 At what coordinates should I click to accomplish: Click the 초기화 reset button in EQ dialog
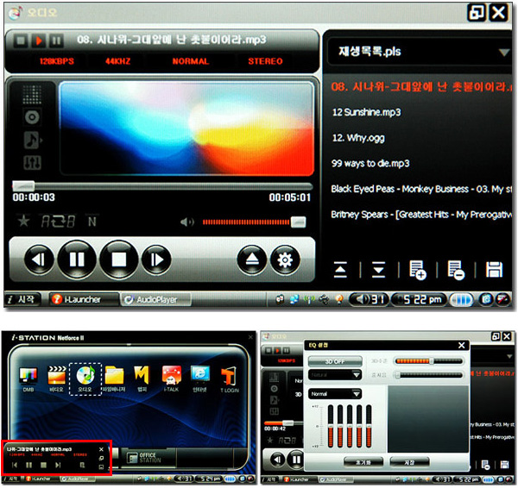pos(363,462)
